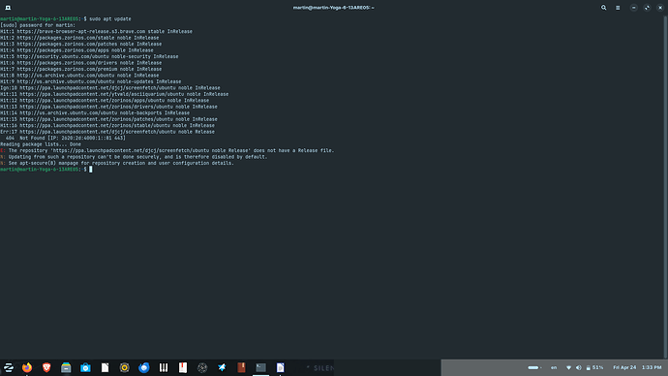Screen dimensions: 668x376
Task: Open the red bookmark document app icon
Action: point(183,367)
